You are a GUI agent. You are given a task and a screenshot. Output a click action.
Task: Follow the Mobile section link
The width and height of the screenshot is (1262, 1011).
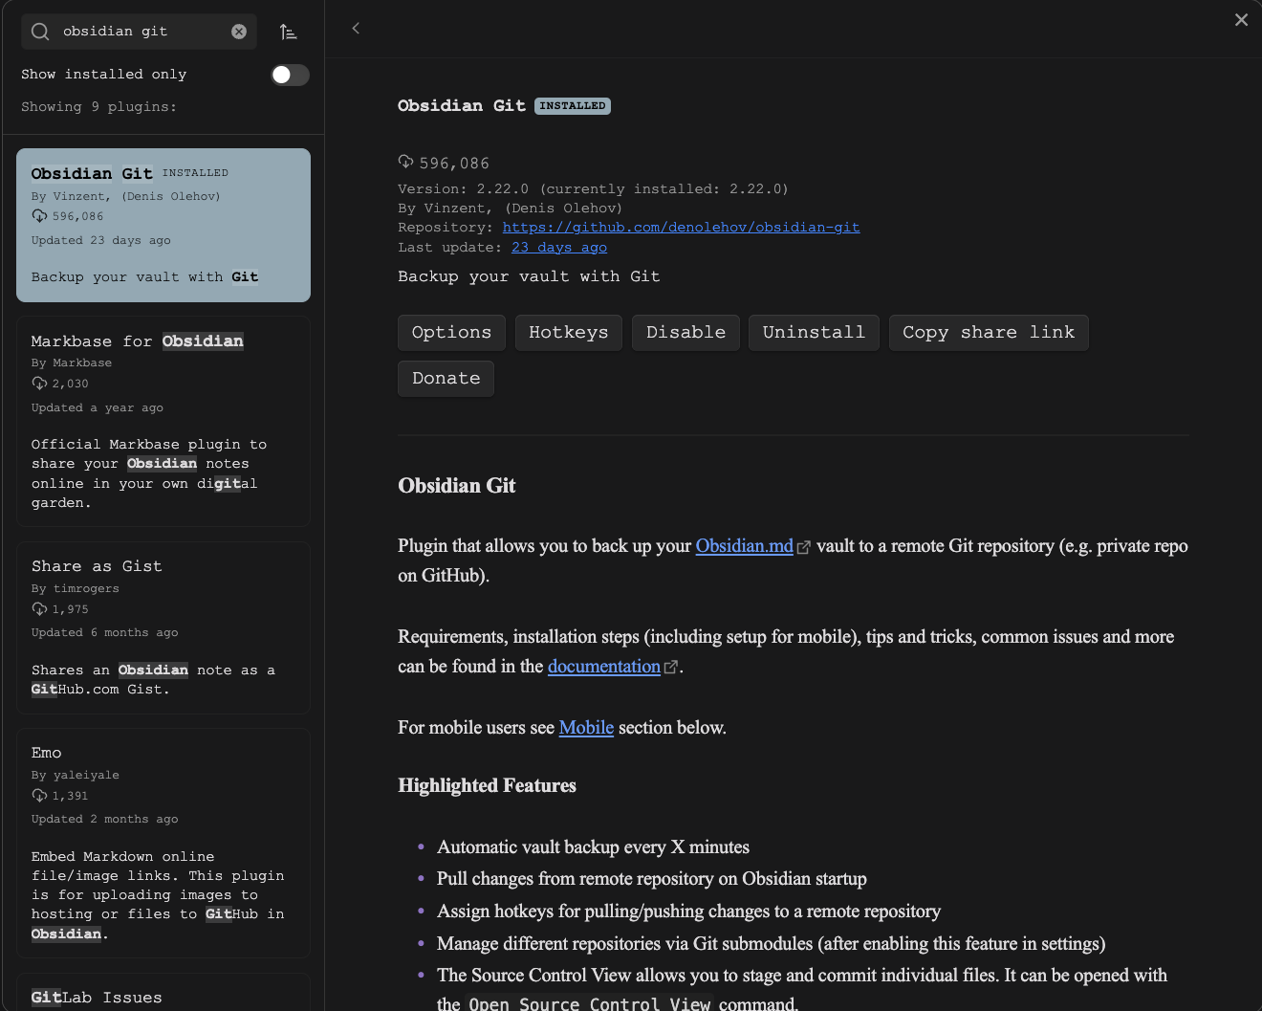(586, 728)
